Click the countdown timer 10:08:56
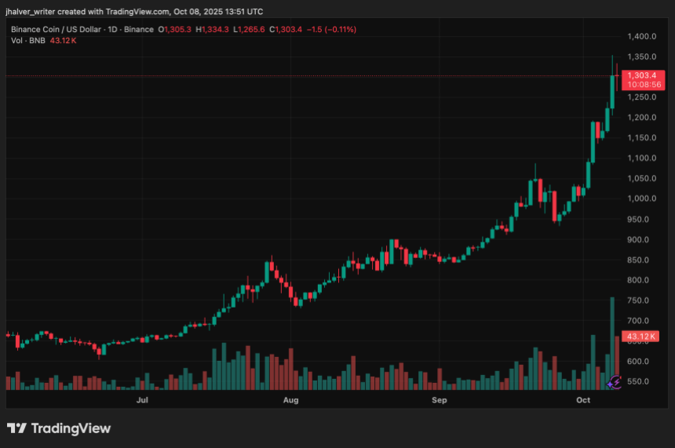Screen dimensions: 675x448 [644, 85]
